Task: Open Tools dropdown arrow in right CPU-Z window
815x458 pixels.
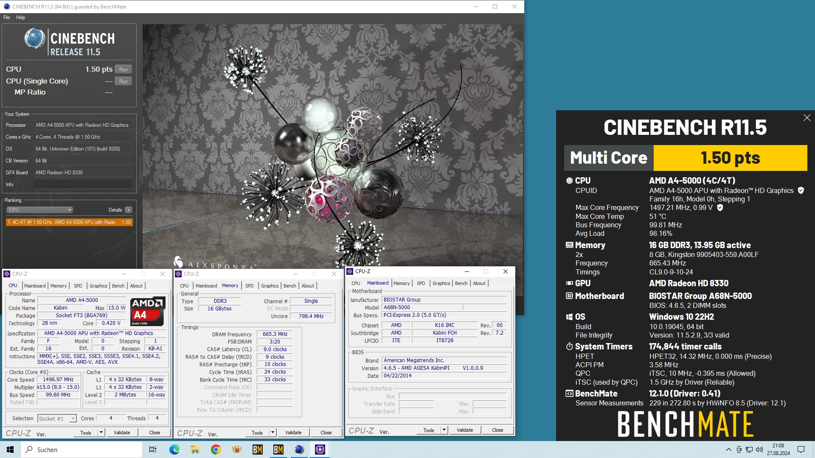Action: (444, 430)
